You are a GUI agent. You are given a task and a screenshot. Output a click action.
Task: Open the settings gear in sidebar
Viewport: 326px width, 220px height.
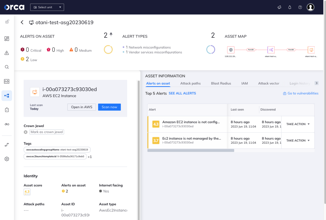[7, 159]
